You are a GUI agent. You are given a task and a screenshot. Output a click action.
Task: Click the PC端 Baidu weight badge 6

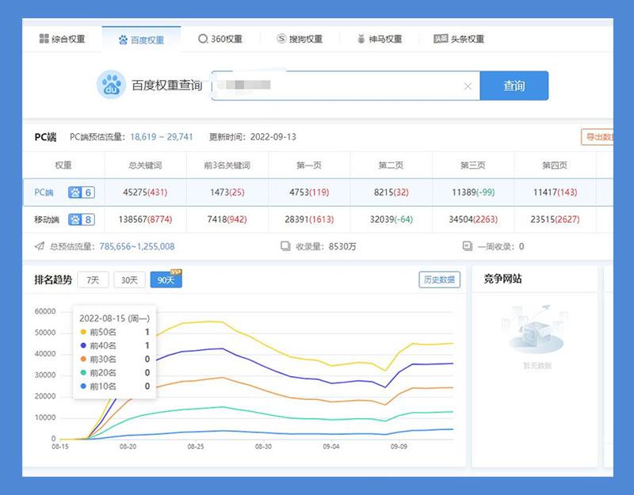click(81, 192)
